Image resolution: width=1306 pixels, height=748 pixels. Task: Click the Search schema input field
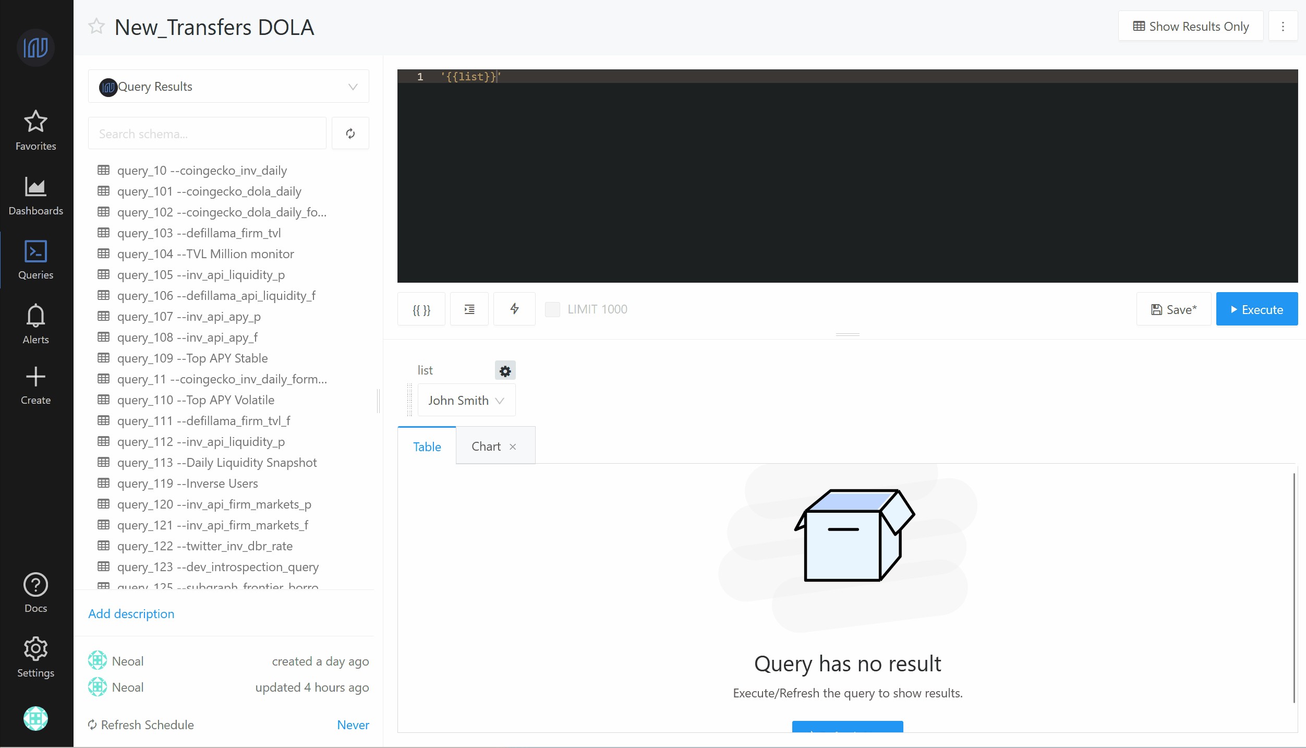coord(207,134)
